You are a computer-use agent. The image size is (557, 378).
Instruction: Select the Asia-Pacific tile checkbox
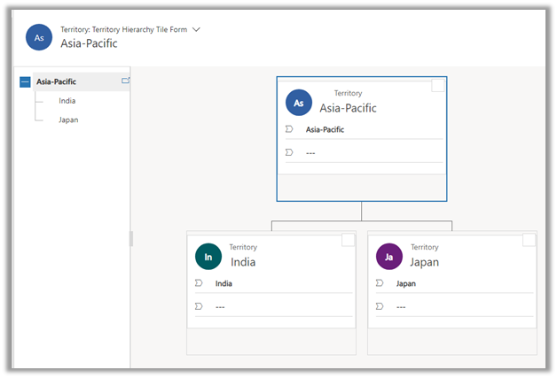pyautogui.click(x=438, y=86)
